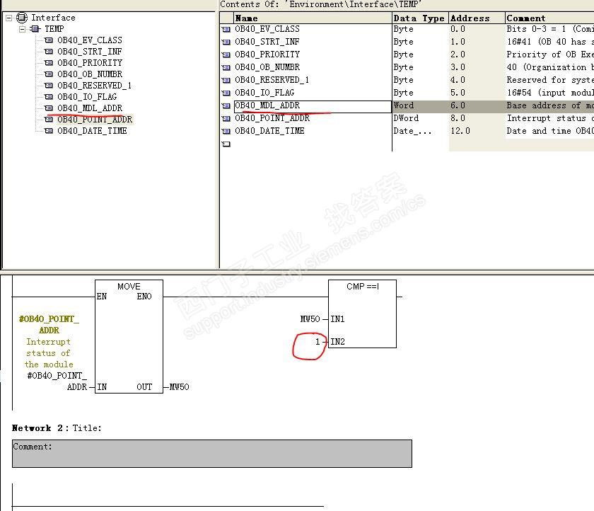The width and height of the screenshot is (594, 511).
Task: Click OB40_PRIORITY name cell in table
Action: pyautogui.click(x=313, y=54)
